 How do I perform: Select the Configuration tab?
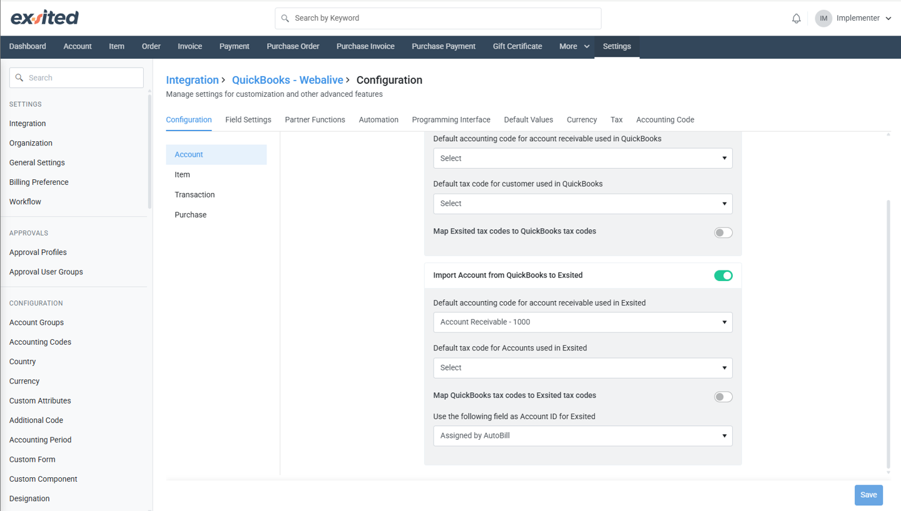click(189, 120)
